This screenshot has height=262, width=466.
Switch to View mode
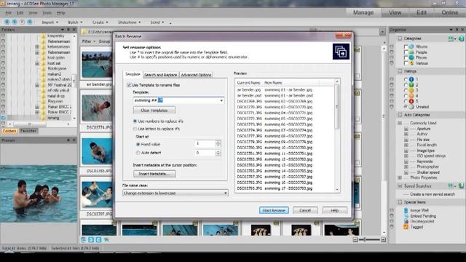395,12
